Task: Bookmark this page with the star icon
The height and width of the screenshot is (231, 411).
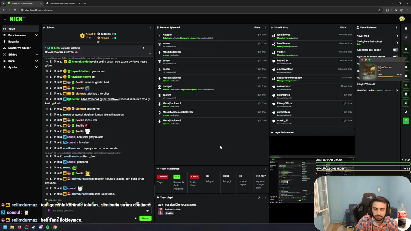Action: (379, 10)
